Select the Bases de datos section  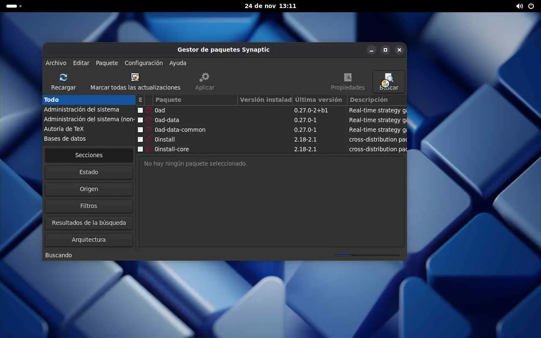[89, 139]
